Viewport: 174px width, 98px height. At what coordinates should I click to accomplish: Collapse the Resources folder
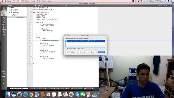[10, 12]
